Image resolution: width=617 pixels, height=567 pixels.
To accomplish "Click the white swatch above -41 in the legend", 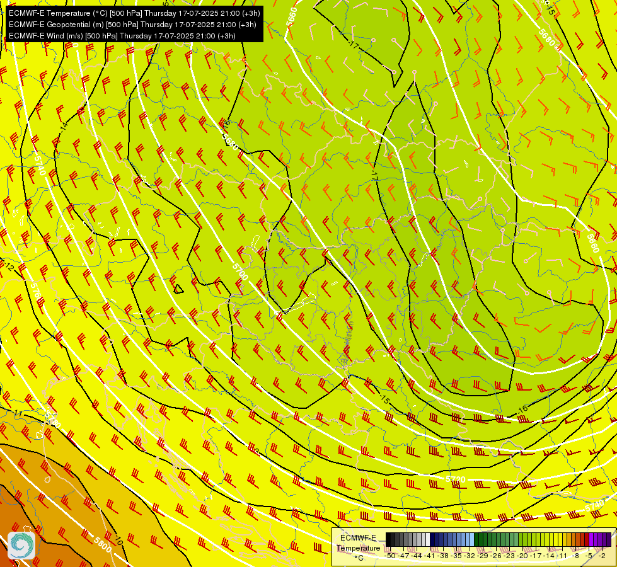I will coord(428,539).
